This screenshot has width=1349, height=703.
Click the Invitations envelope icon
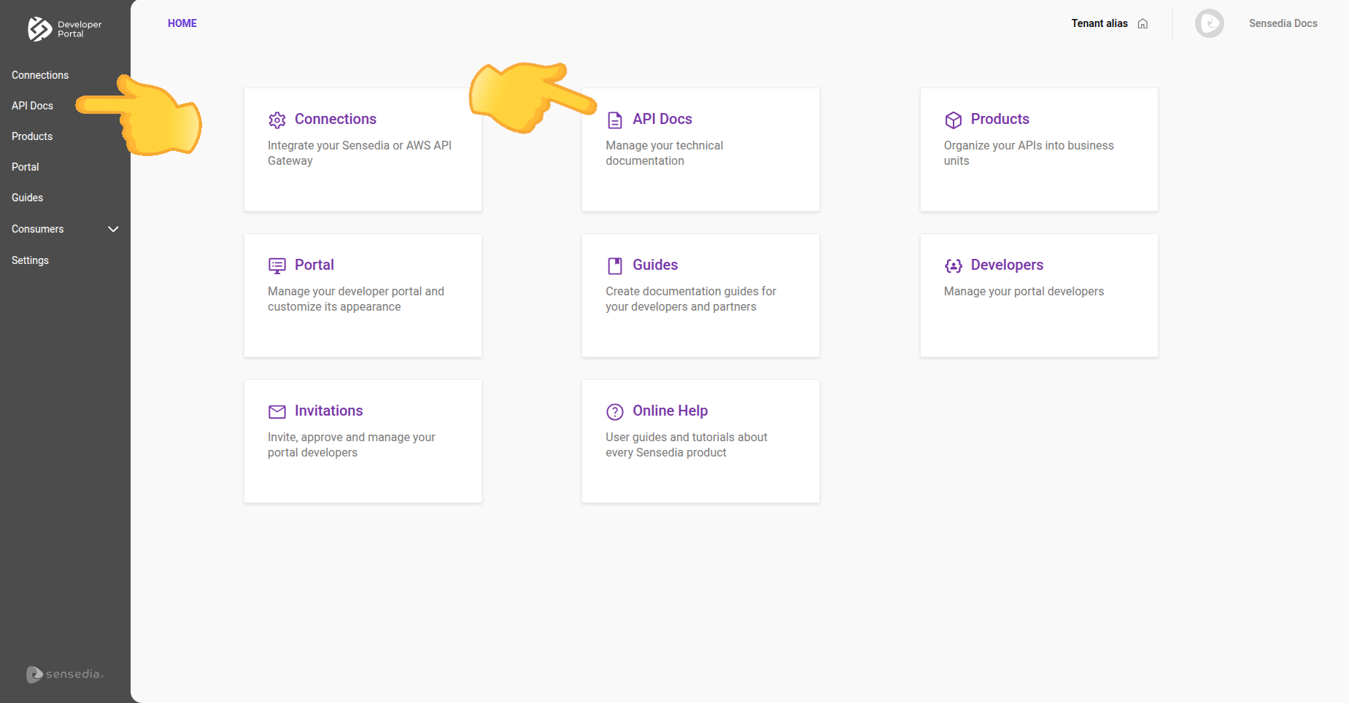(277, 411)
